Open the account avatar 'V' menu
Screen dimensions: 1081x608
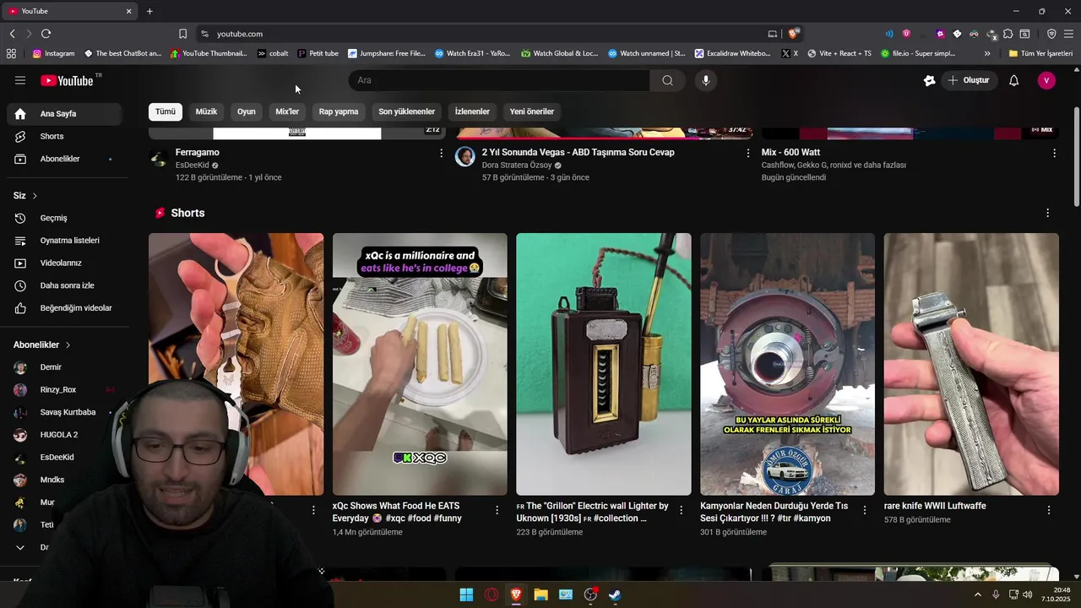coord(1046,80)
